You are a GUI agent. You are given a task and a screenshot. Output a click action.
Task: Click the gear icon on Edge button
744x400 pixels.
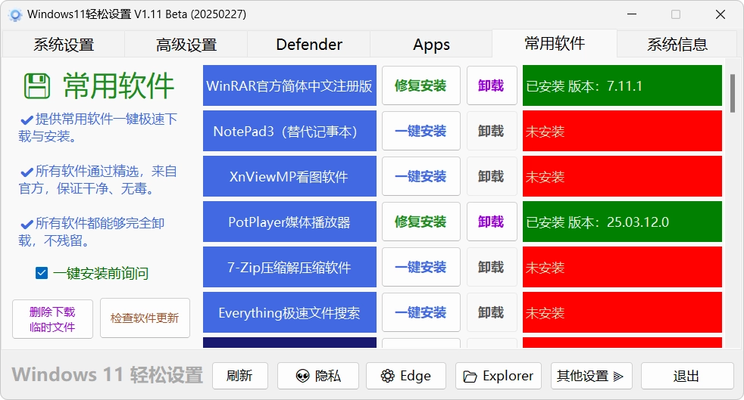388,377
